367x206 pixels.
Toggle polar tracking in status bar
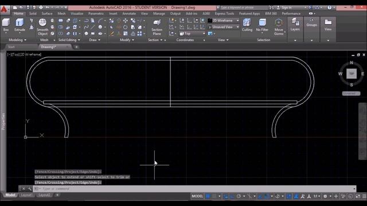point(239,196)
